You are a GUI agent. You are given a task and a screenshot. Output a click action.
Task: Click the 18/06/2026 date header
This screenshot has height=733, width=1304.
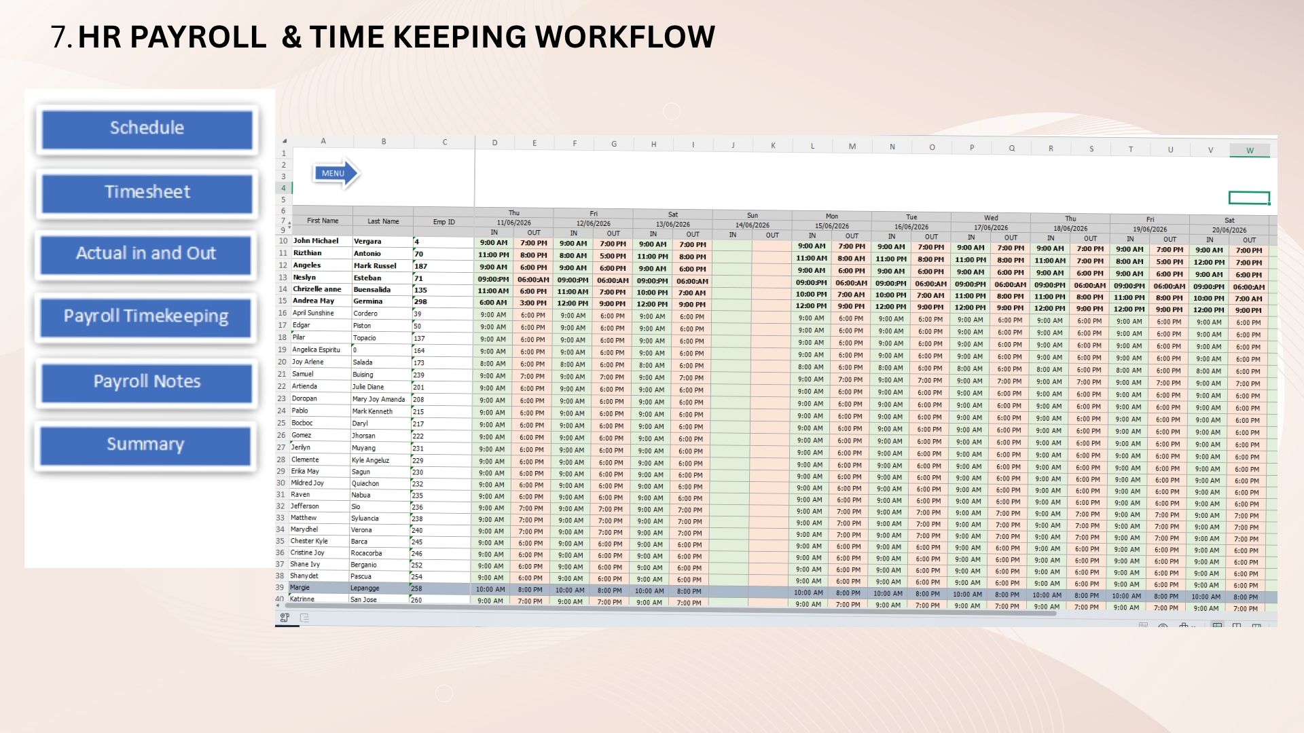pyautogui.click(x=1070, y=229)
